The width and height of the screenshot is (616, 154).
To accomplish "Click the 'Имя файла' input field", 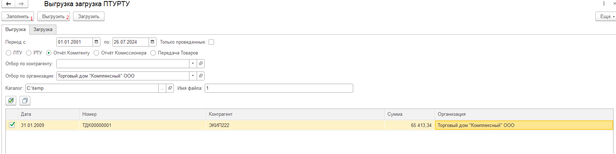I will [279, 88].
